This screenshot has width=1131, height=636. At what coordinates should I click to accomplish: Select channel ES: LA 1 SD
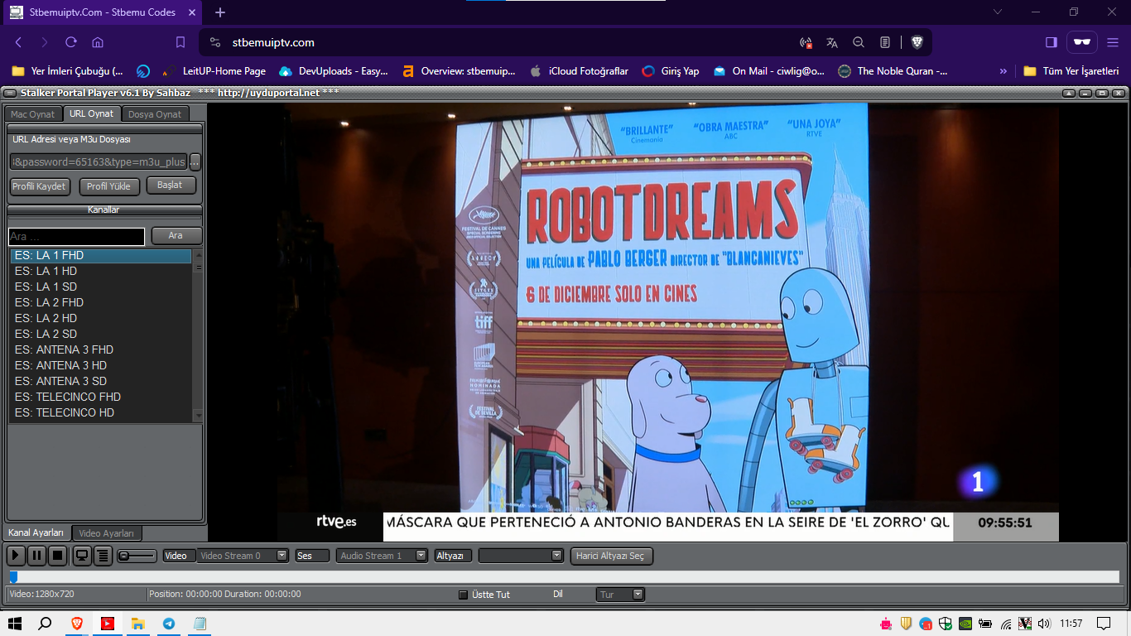(x=101, y=287)
